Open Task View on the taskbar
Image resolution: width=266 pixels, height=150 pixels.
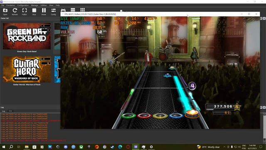pyautogui.click(x=19, y=147)
